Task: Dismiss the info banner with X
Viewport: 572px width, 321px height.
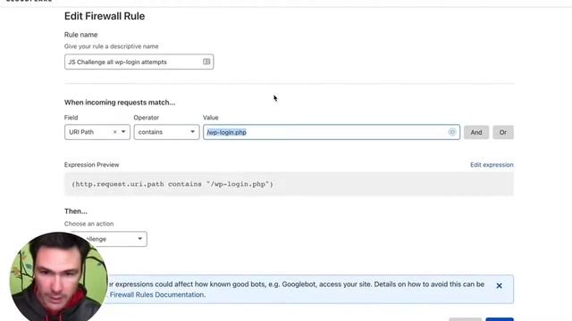Action: point(499,286)
